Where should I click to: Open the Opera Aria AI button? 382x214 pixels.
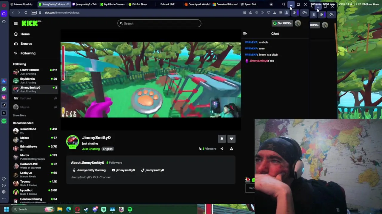pyautogui.click(x=304, y=12)
